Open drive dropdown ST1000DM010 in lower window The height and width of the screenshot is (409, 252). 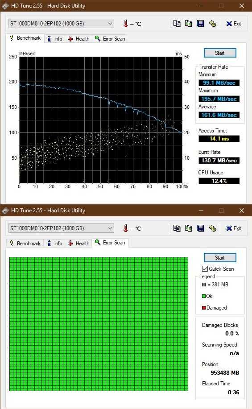tap(61, 228)
